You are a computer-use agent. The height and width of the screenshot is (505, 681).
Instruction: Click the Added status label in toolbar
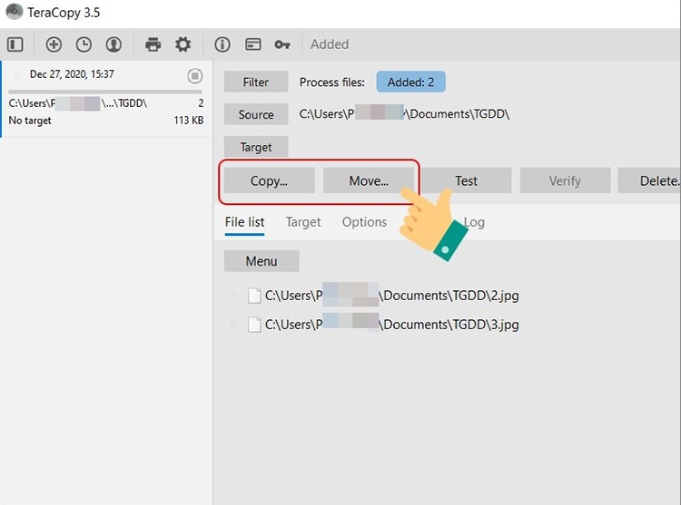[x=330, y=44]
